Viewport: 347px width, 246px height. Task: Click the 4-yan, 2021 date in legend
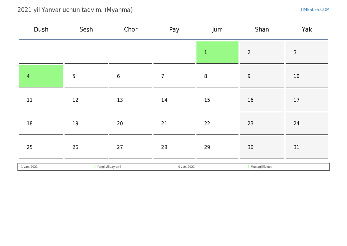tap(186, 167)
